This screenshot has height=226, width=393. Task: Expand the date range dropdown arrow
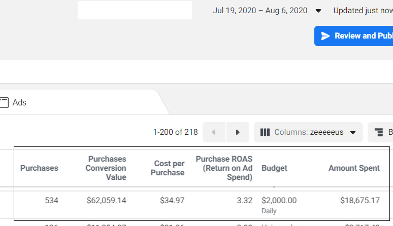(318, 11)
